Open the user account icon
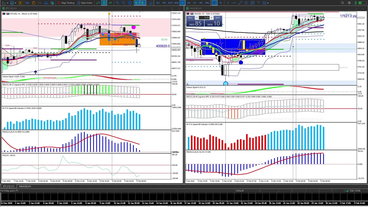Viewport: 368px width, 207px height. [x=349, y=3]
